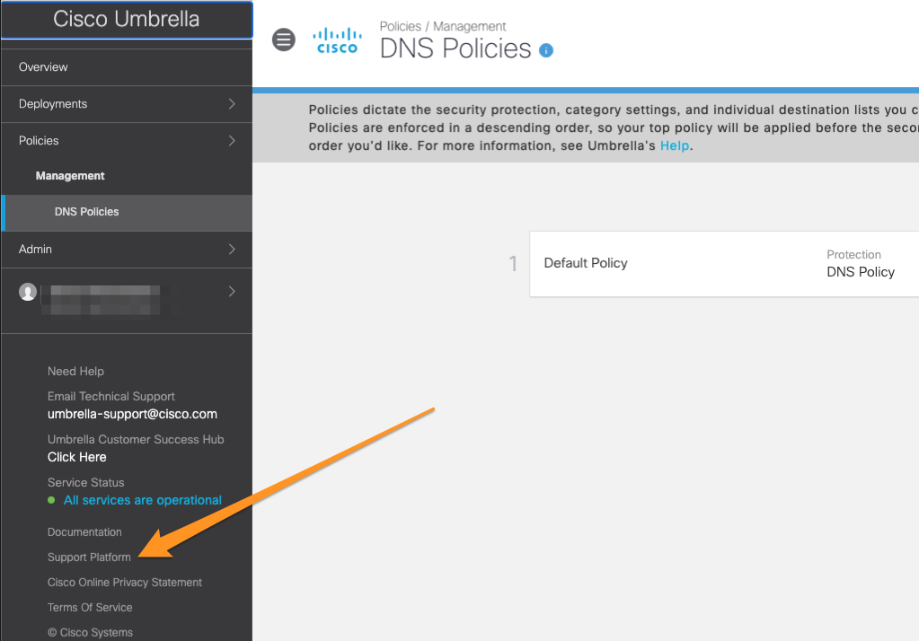This screenshot has width=919, height=641.
Task: Open Click Here for Success Hub
Action: point(76,457)
